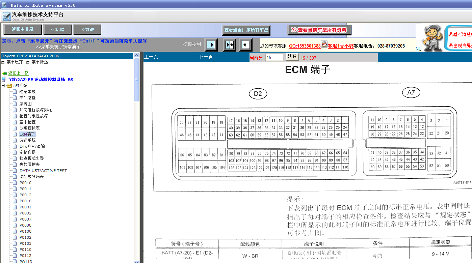
Task: Click the current page number input field
Action: click(274, 58)
